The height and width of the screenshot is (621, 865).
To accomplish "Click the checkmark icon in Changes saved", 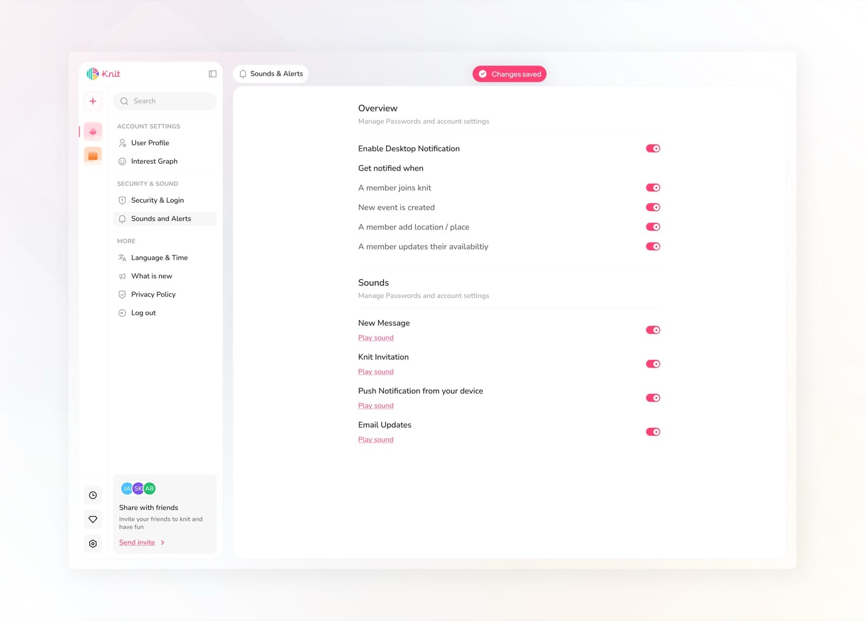I will click(483, 74).
